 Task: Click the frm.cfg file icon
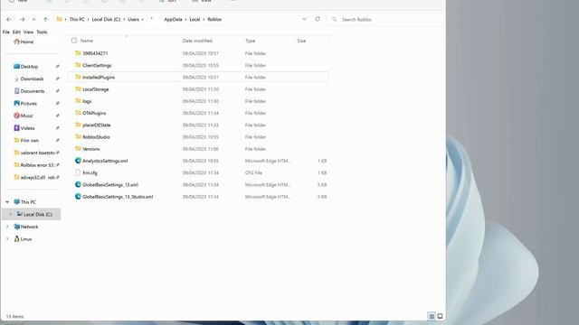[x=78, y=172]
